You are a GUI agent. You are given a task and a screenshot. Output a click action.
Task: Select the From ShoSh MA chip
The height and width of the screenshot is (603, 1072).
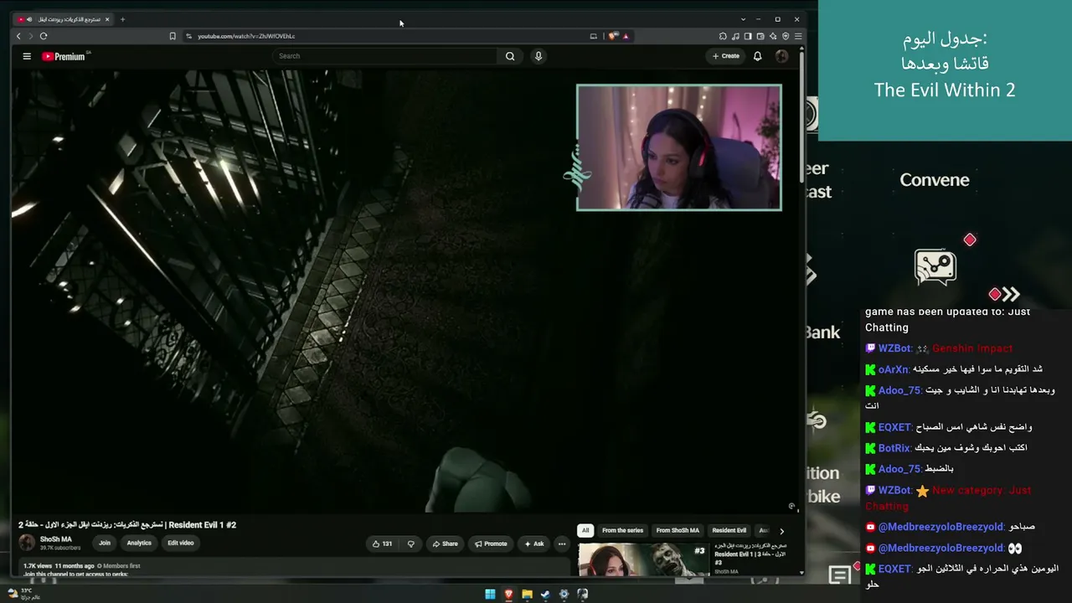click(678, 531)
